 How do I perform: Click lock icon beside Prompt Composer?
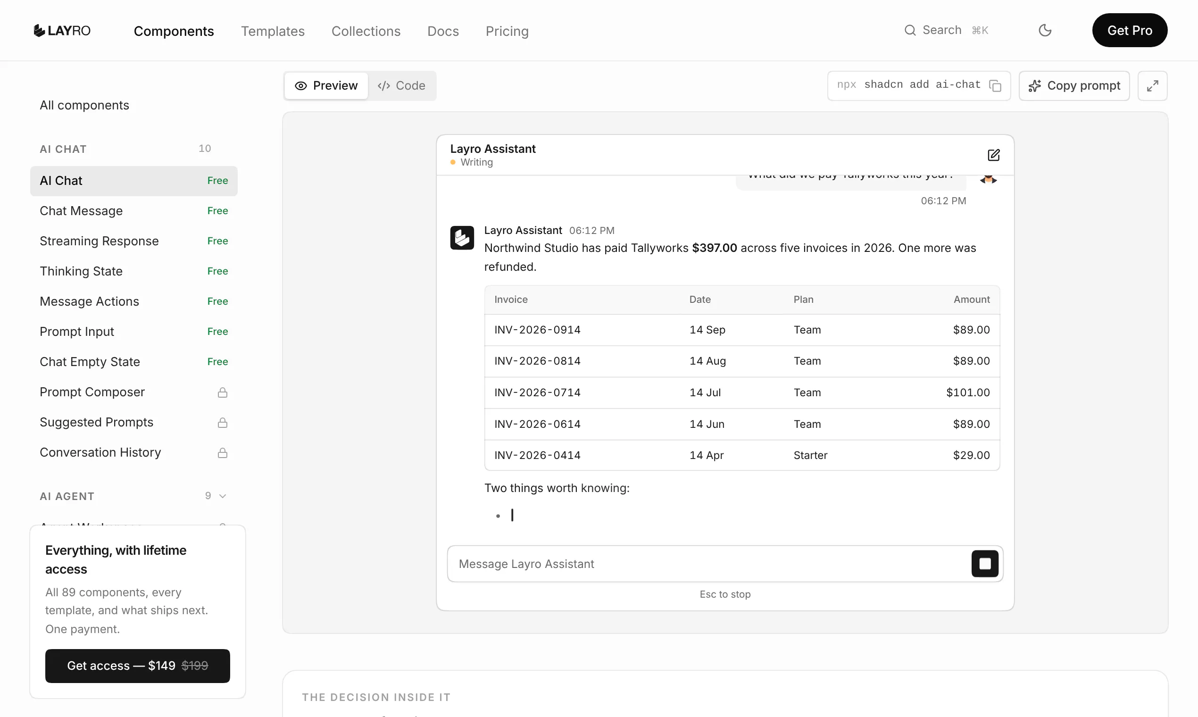[222, 392]
